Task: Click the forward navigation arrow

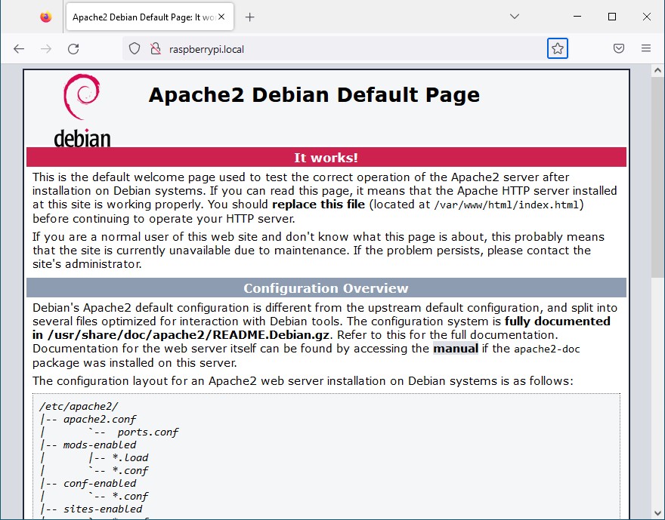Action: (x=46, y=49)
